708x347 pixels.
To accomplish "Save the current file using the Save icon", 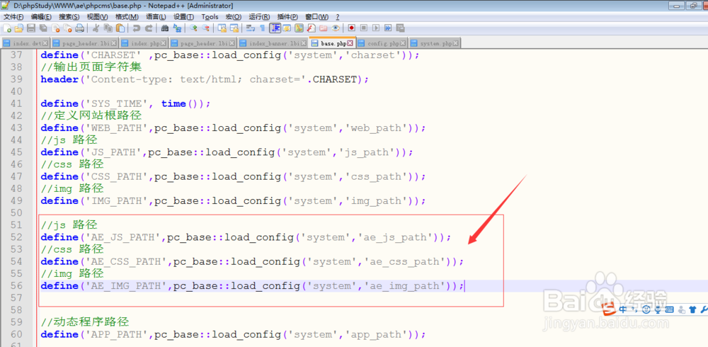I will coord(30,28).
